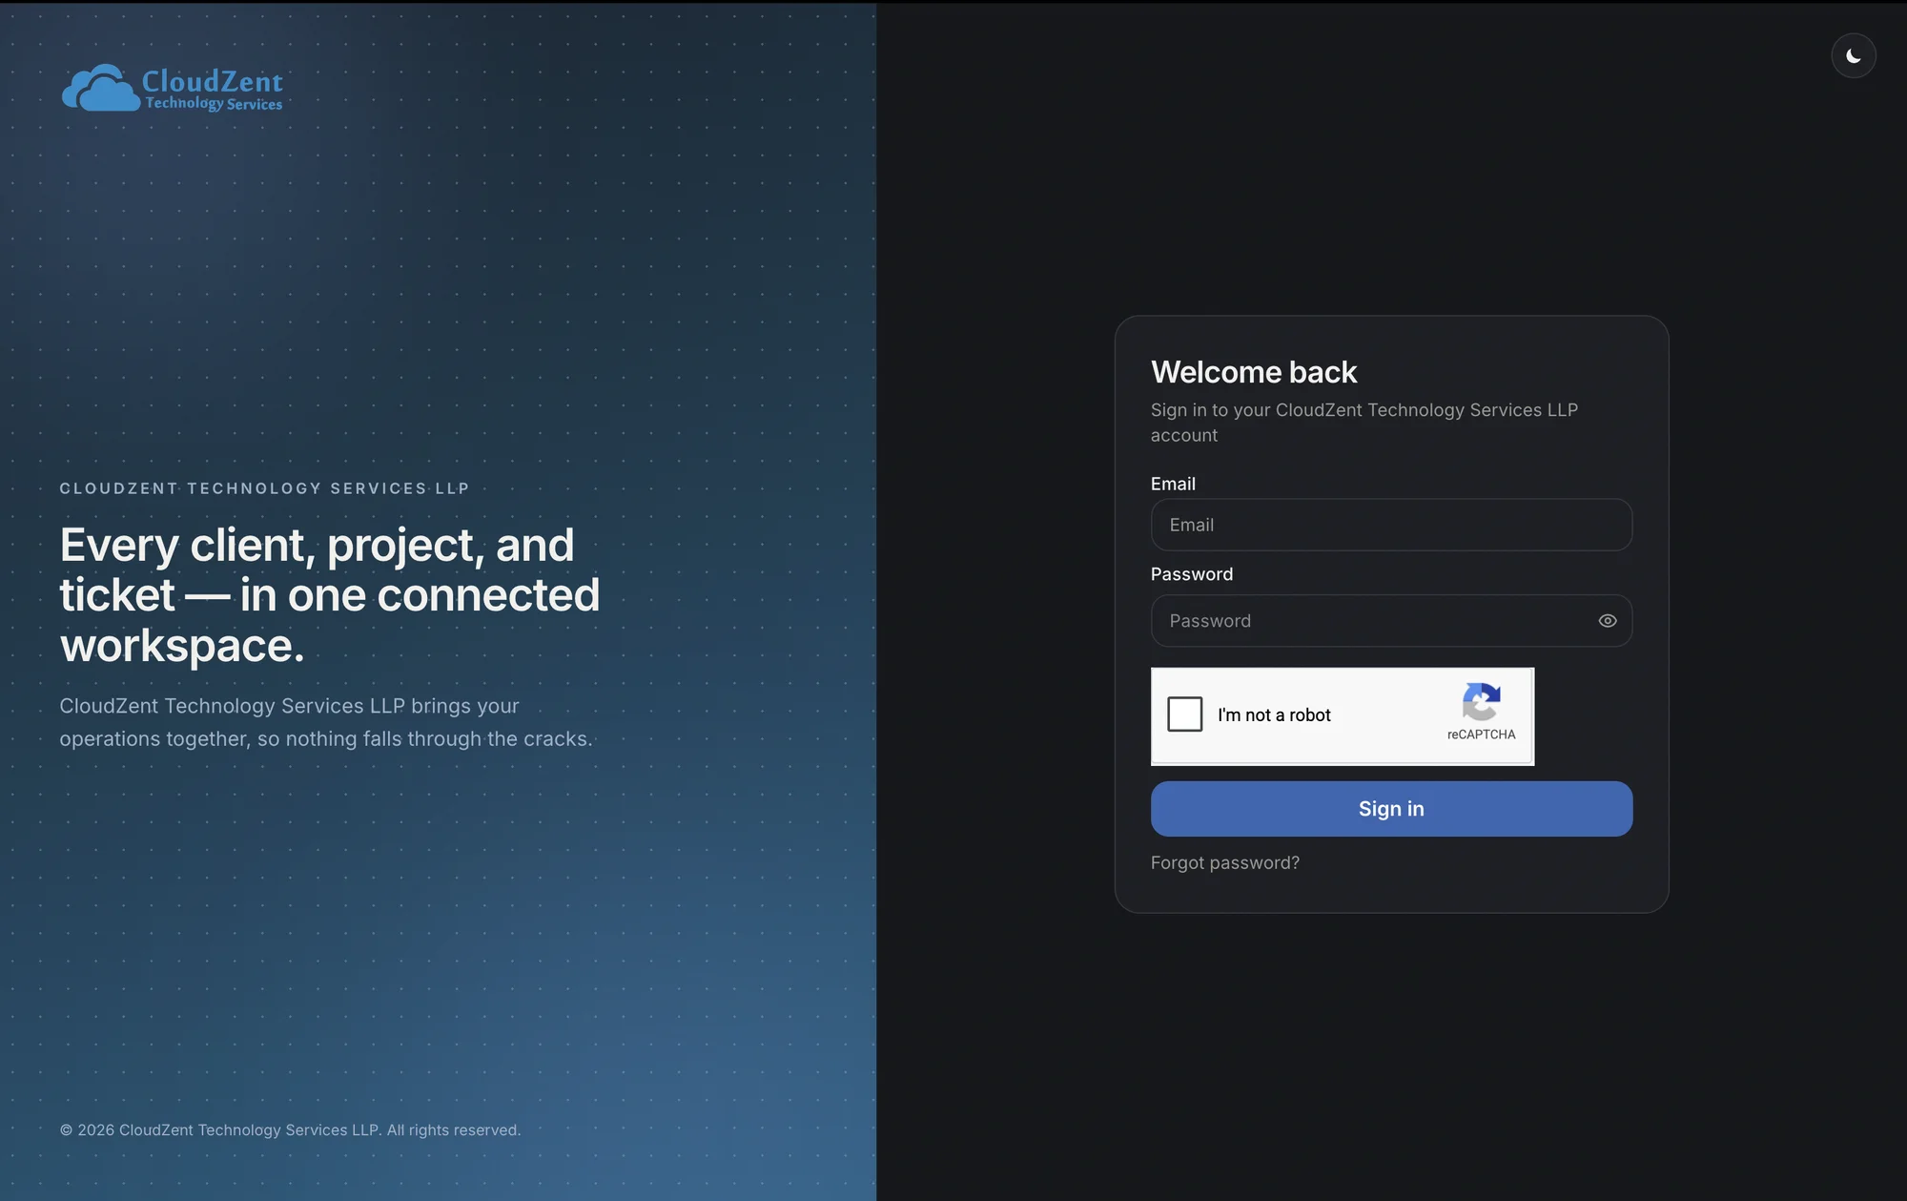Click the 'Every client, project, and ticket' headline
The image size is (1907, 1201).
pyautogui.click(x=330, y=595)
